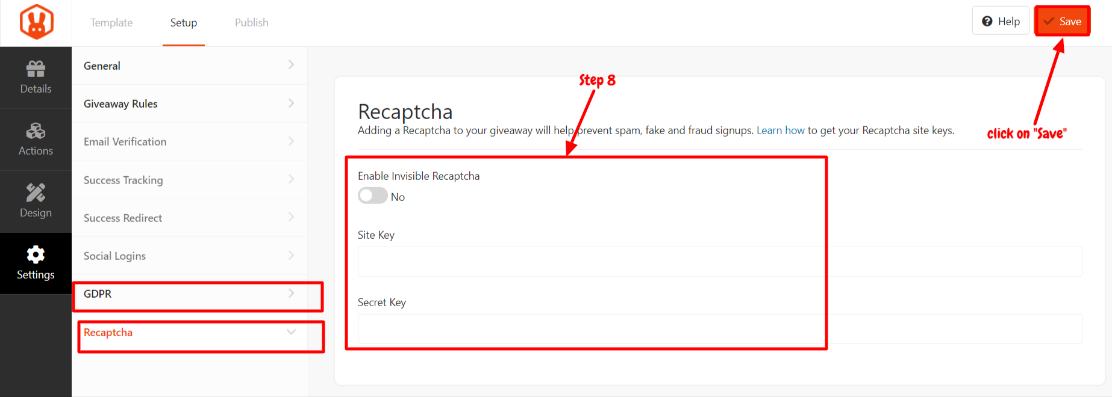Open the GDPR settings section
This screenshot has height=397, width=1112.
[x=190, y=294]
